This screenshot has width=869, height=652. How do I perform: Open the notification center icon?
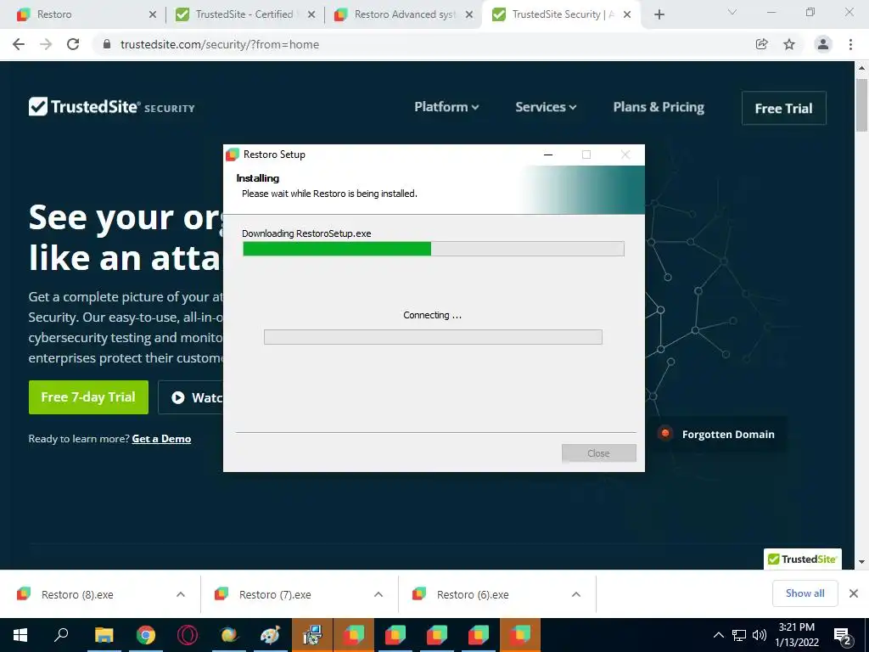[x=843, y=635]
